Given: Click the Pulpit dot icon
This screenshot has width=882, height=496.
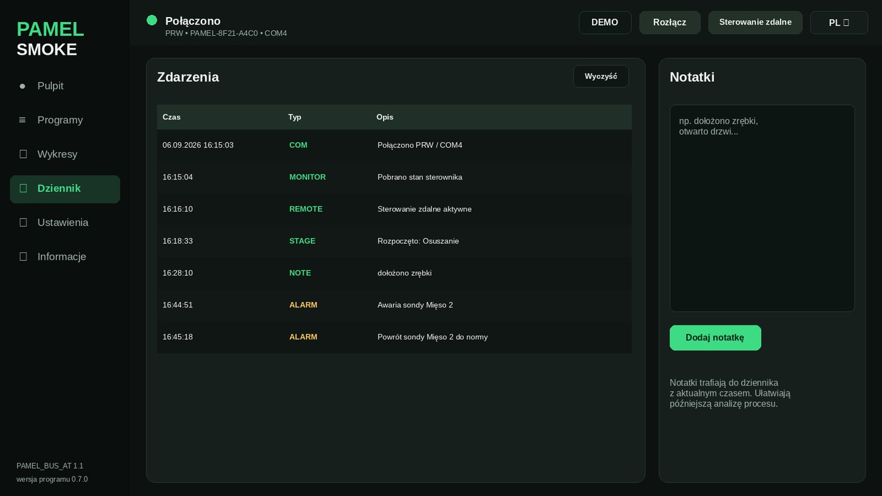Looking at the screenshot, I should pyautogui.click(x=23, y=86).
